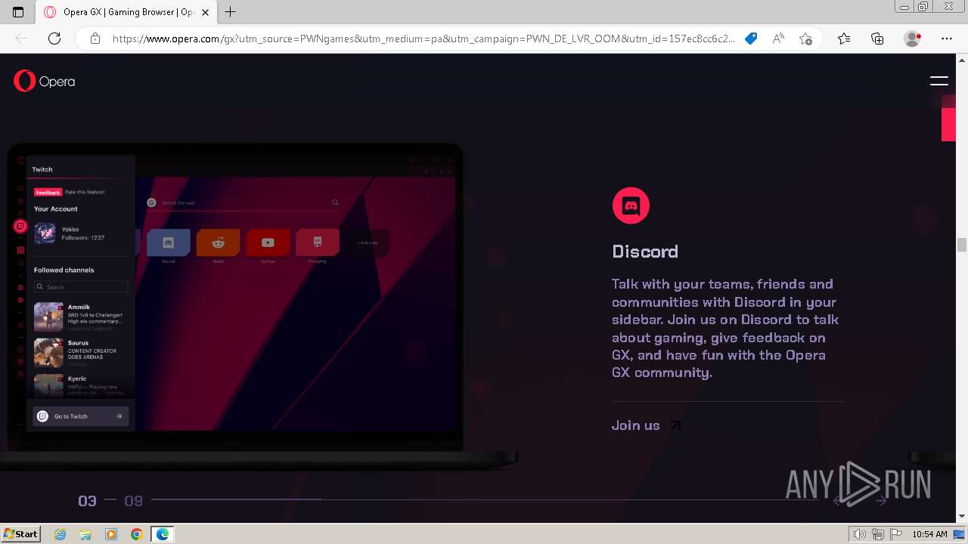Launch Chrome from taskbar
Viewport: 968px width, 544px height.
pos(137,534)
